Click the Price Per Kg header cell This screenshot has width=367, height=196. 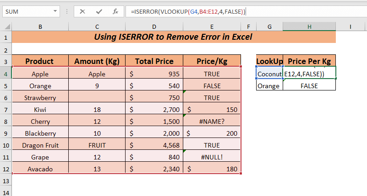(309, 61)
